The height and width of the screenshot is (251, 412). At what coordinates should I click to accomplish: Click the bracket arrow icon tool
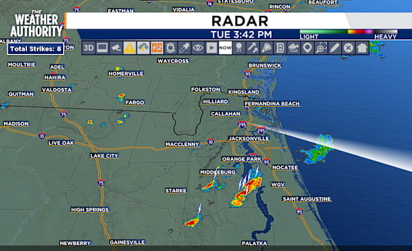click(280, 48)
